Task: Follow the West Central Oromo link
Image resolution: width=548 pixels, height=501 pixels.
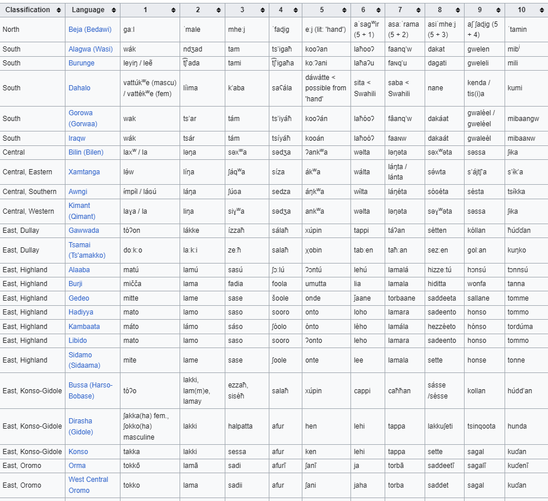Action: point(88,485)
